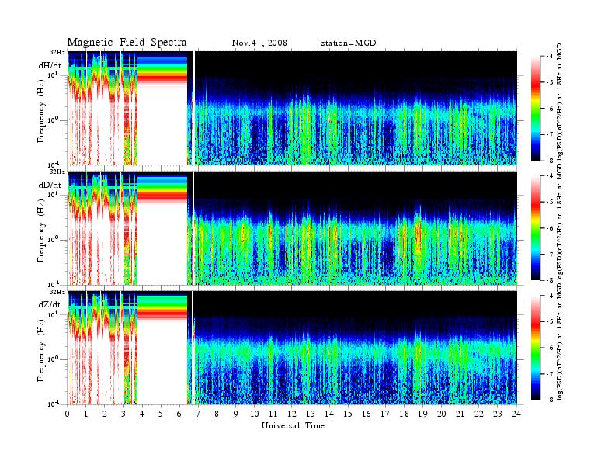Click the 32Hz label of dD/dt panel
This screenshot has width=615, height=475.
pos(57,172)
